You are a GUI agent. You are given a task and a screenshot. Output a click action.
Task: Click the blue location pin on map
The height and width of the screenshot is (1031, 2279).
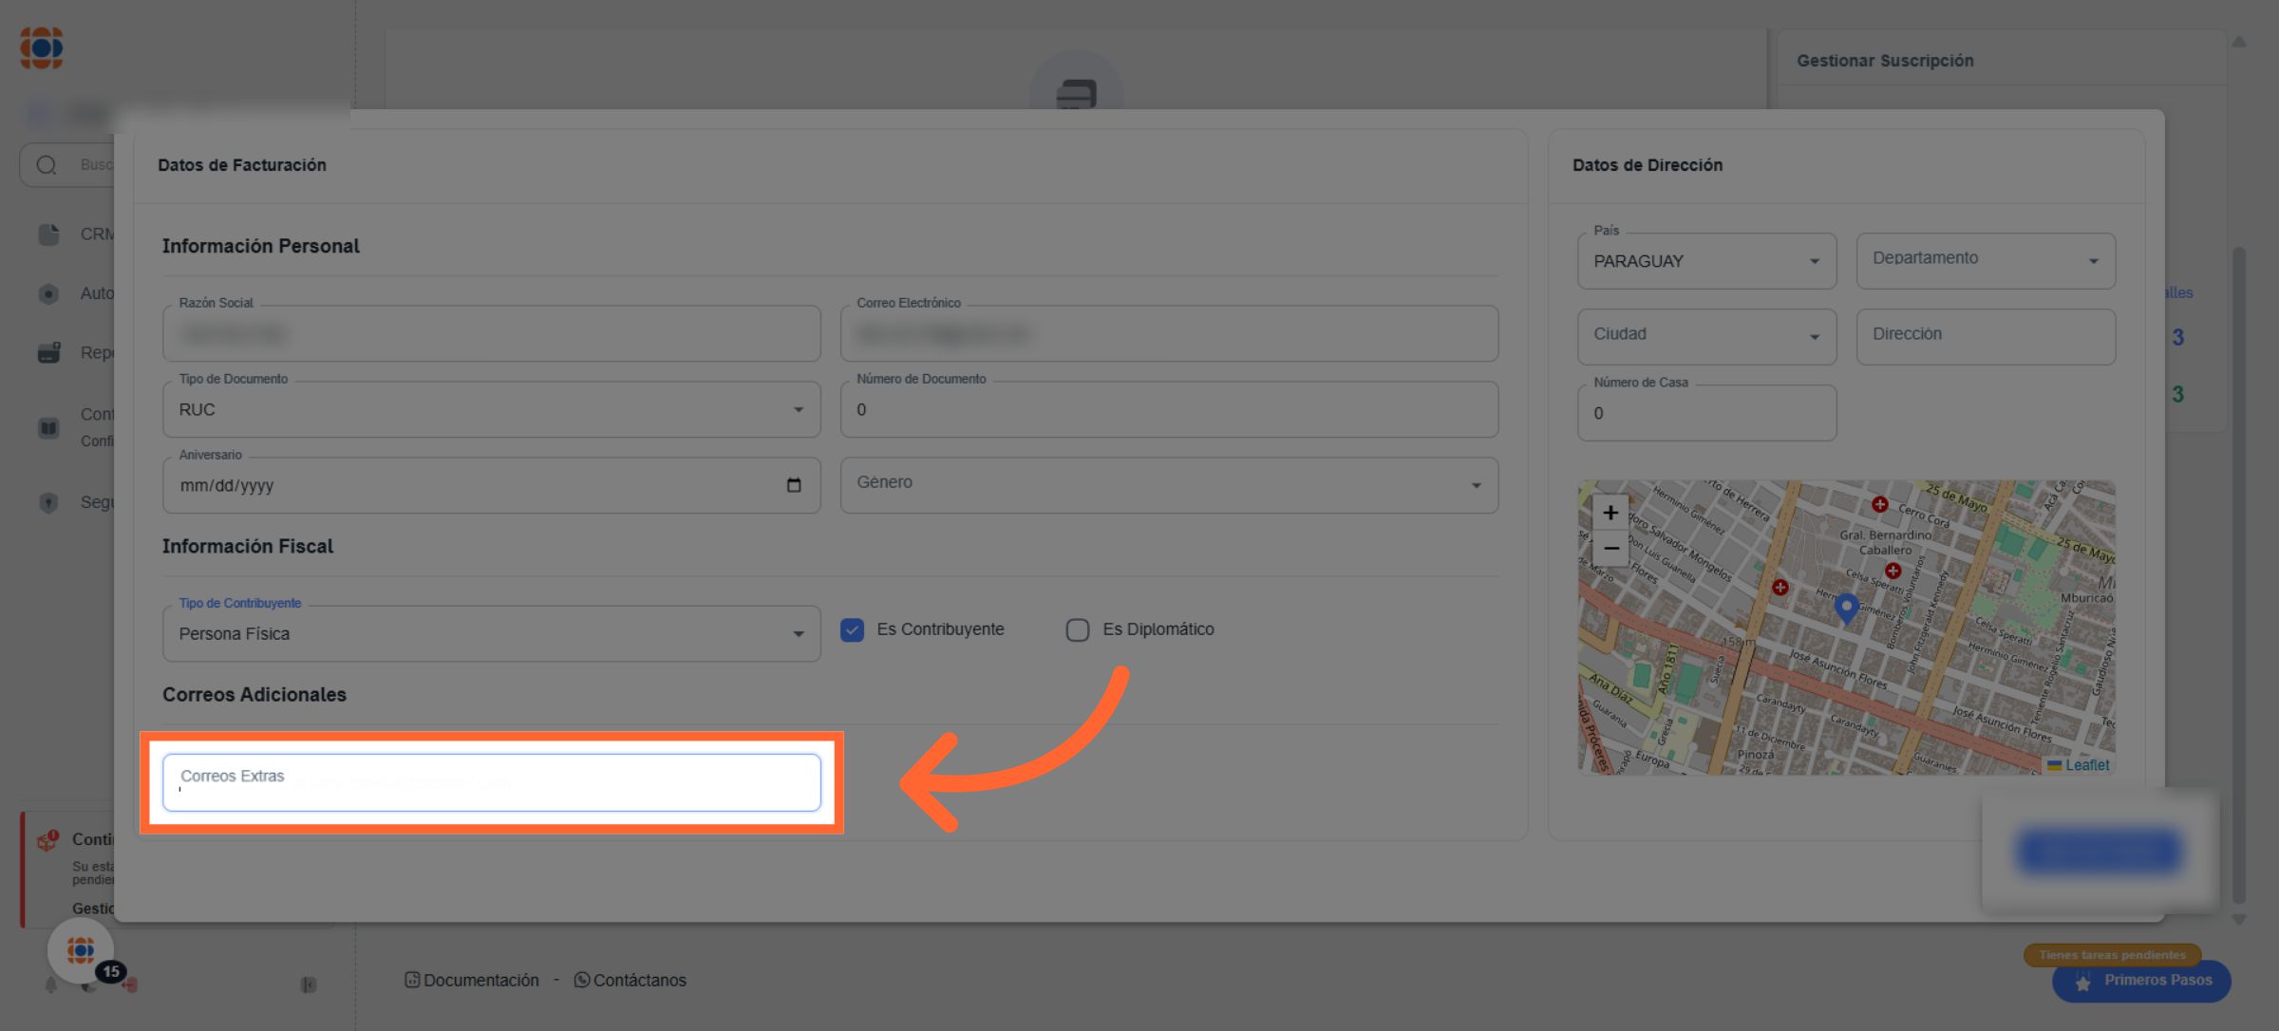click(x=1846, y=608)
